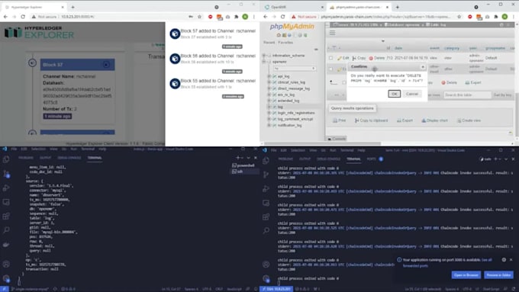
Task: Select the Block 57 card header in Explorer
Action: pos(77,65)
